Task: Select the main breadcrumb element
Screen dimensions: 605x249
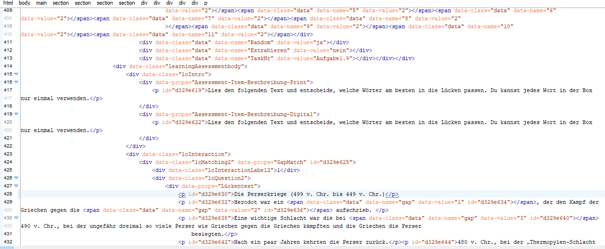Action: point(42,3)
